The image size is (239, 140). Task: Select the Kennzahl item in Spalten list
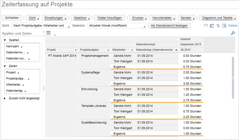coord(12,46)
